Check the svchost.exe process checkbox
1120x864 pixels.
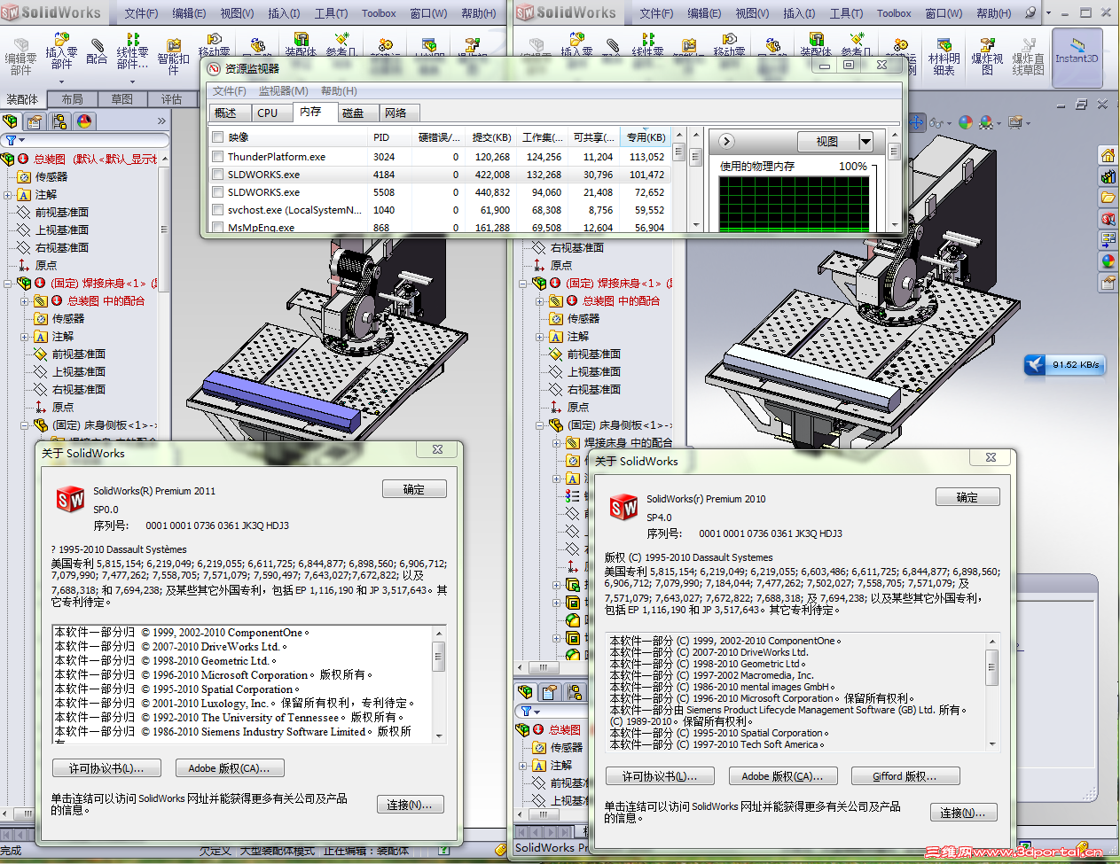[x=217, y=210]
